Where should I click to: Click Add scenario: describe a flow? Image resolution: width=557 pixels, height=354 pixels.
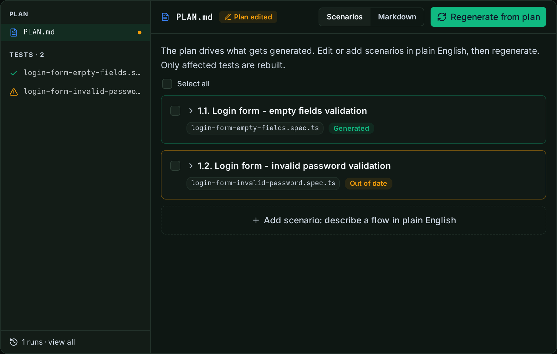tap(354, 220)
